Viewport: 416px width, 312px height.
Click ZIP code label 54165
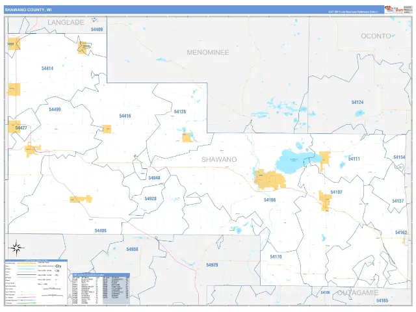pyautogui.click(x=382, y=300)
